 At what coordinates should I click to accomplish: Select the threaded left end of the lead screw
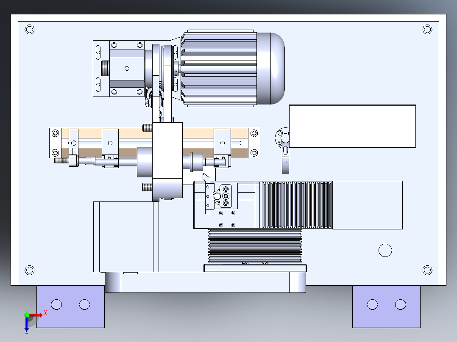click(x=61, y=160)
